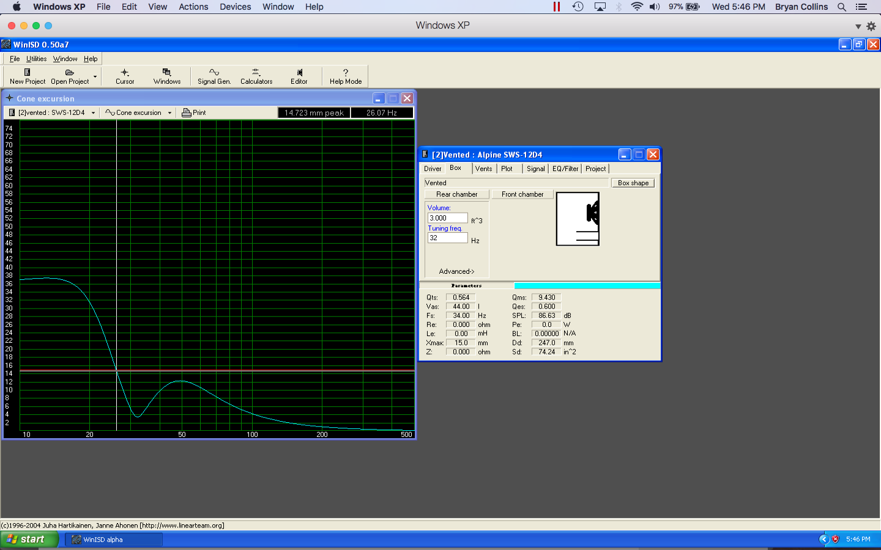Click the Parallels pause icon in menu bar
Image resolution: width=881 pixels, height=550 pixels.
(x=557, y=7)
